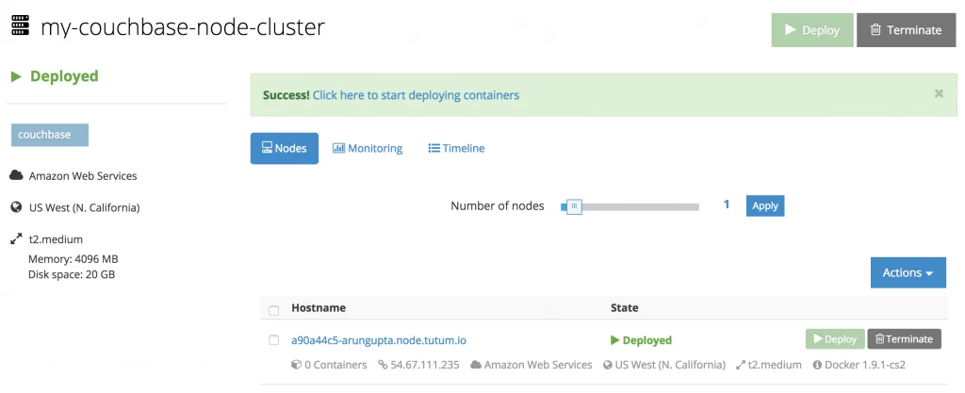The image size is (965, 393).
Task: Click the Deploy button in the node row
Action: point(835,339)
